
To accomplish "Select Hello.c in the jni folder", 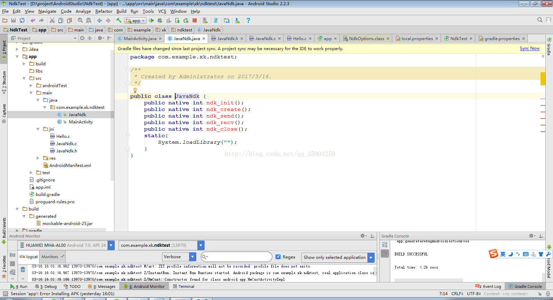I will pyautogui.click(x=60, y=136).
